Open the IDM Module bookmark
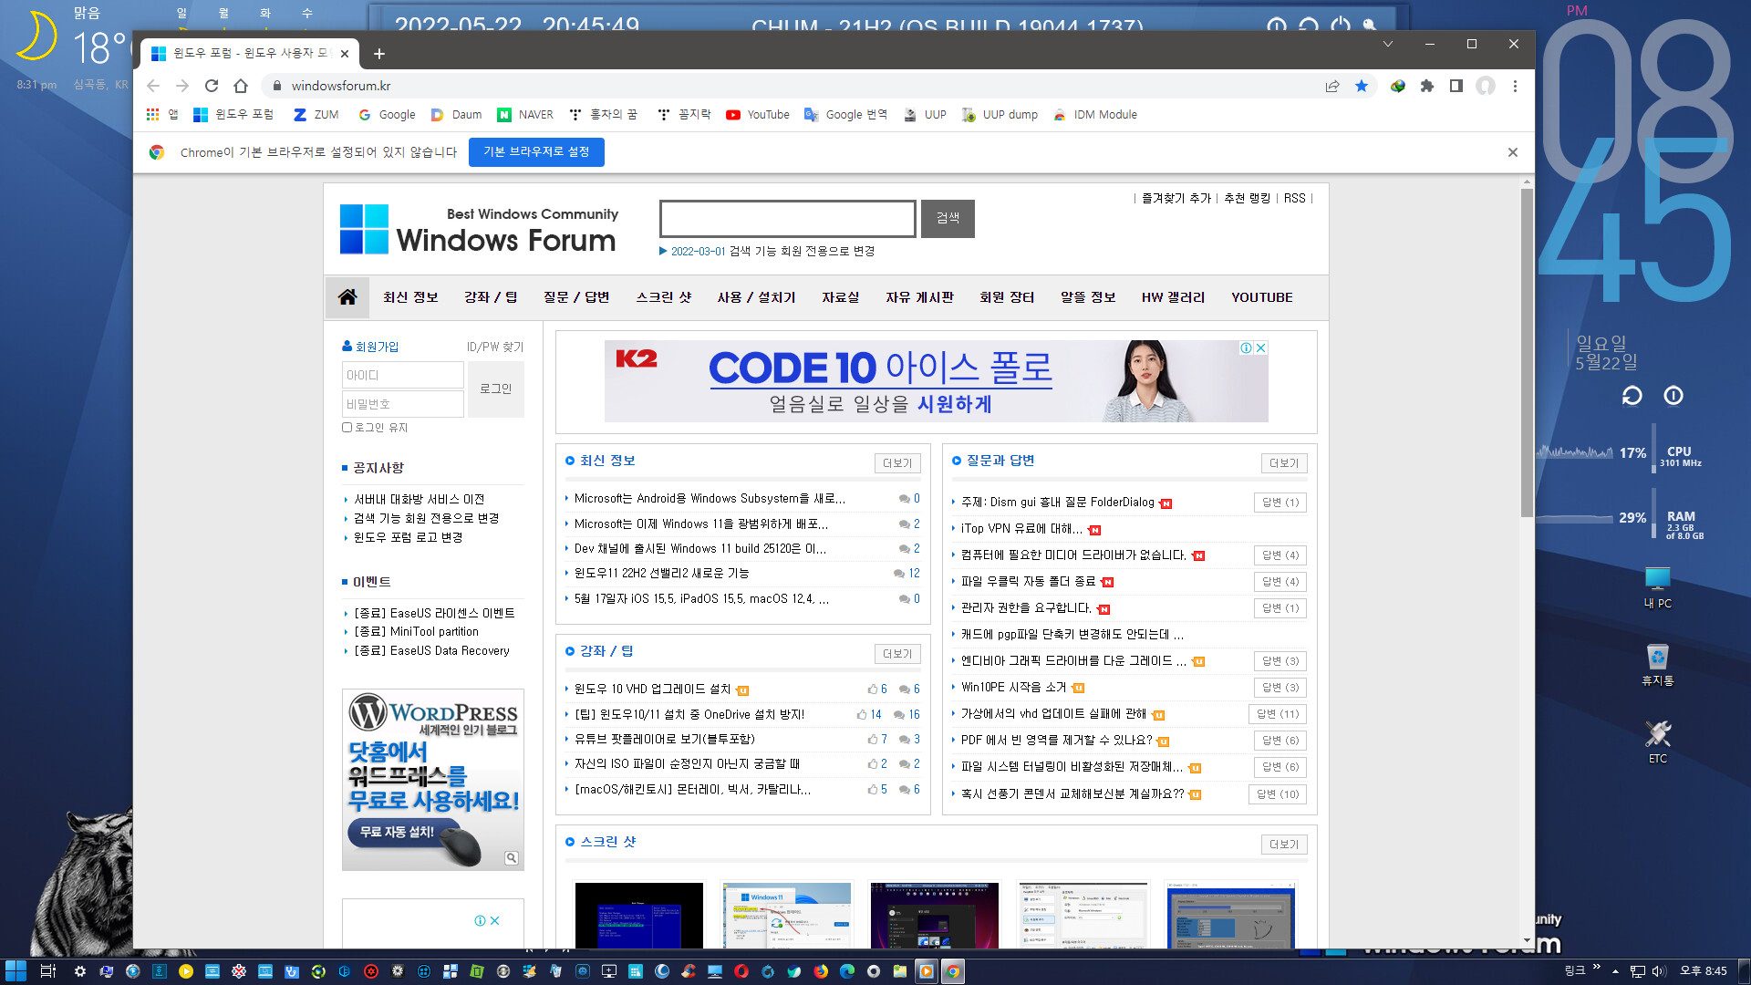 pos(1095,115)
